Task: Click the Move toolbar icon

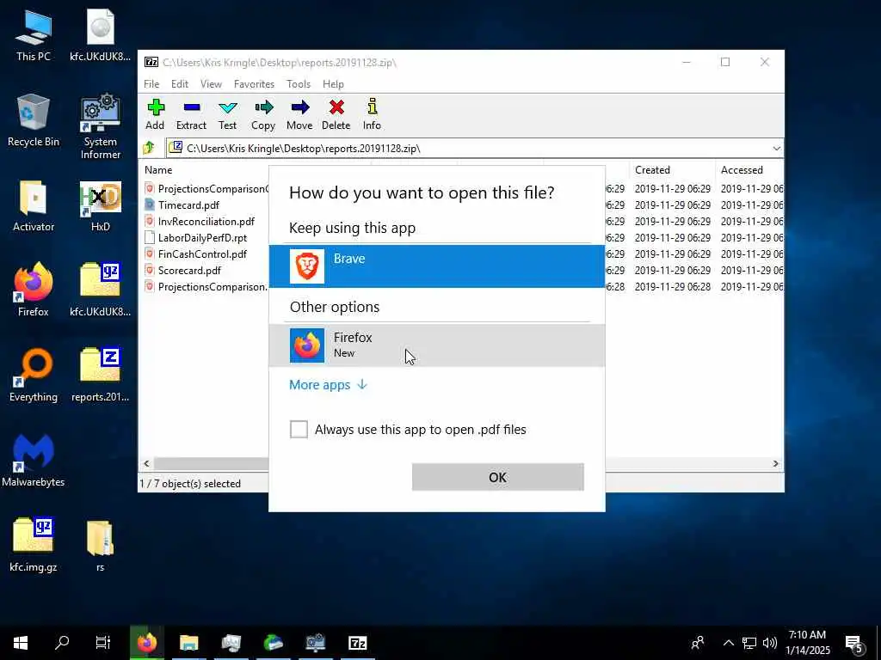Action: click(299, 114)
